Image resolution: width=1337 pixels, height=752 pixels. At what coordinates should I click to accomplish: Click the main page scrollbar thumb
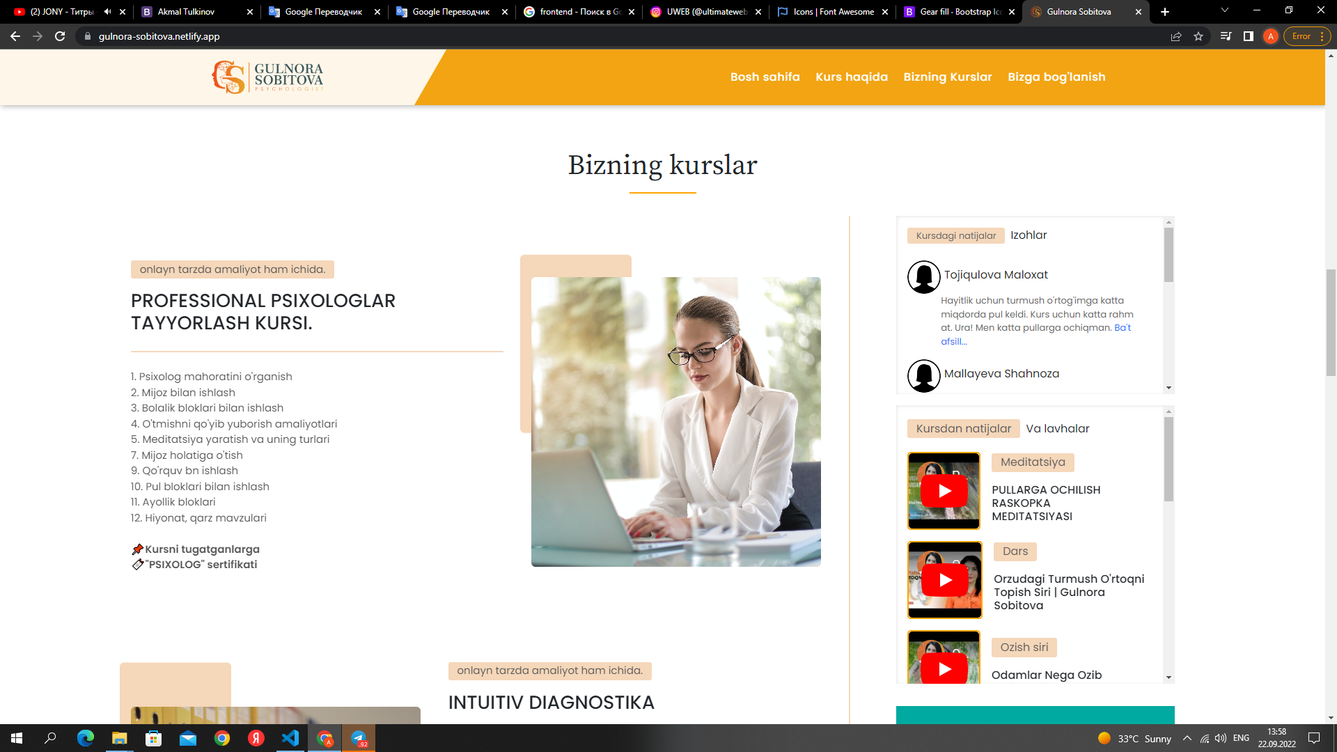point(1331,322)
